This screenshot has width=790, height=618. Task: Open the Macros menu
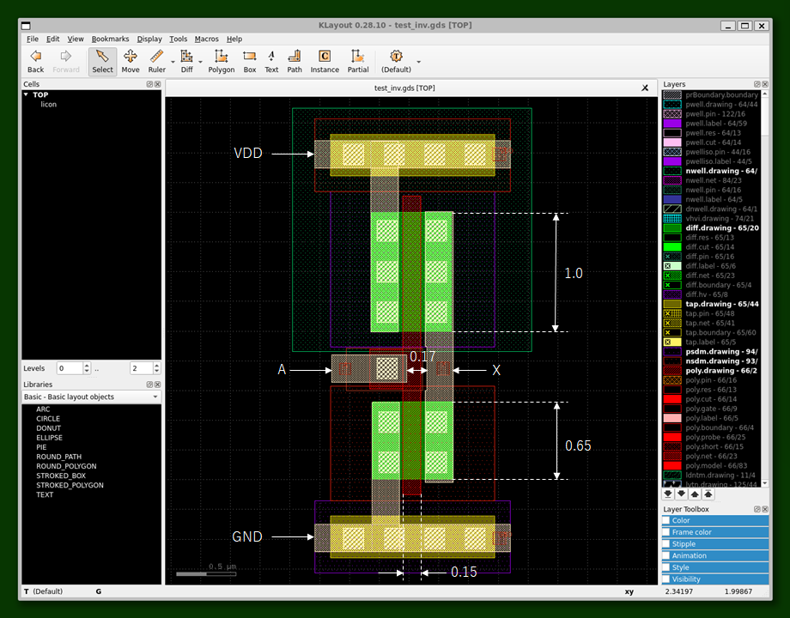coord(207,39)
